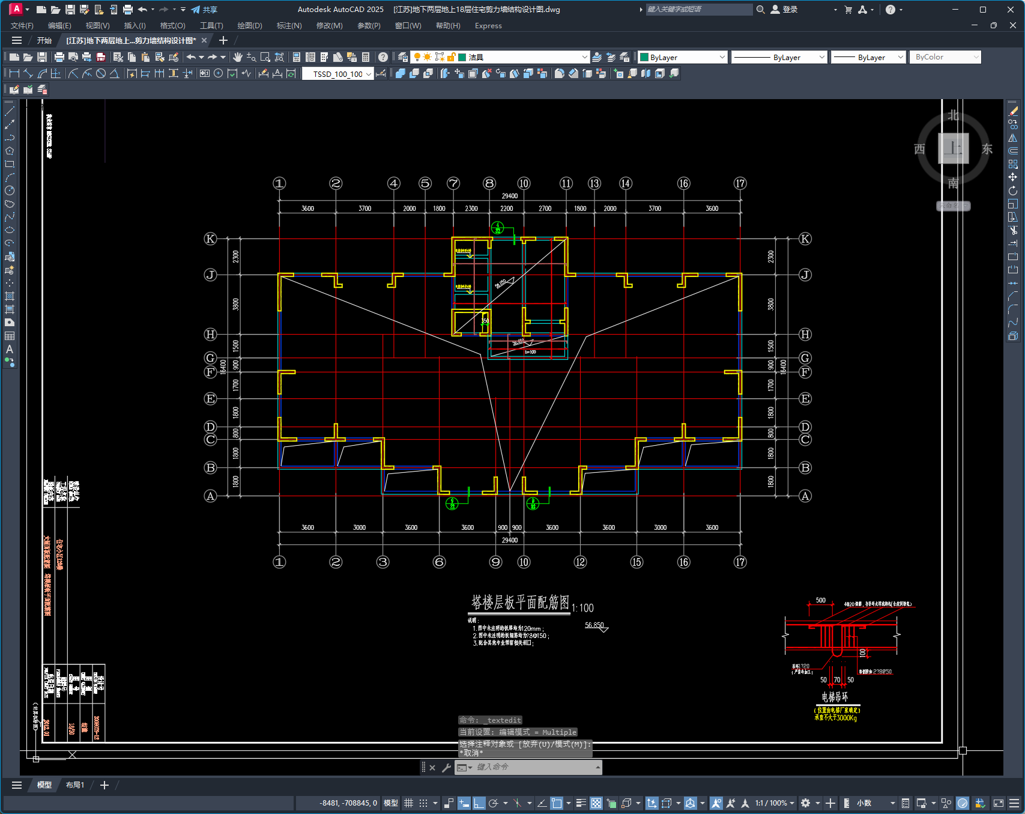Click the 登录 sign-in button
The width and height of the screenshot is (1025, 814).
pyautogui.click(x=784, y=10)
